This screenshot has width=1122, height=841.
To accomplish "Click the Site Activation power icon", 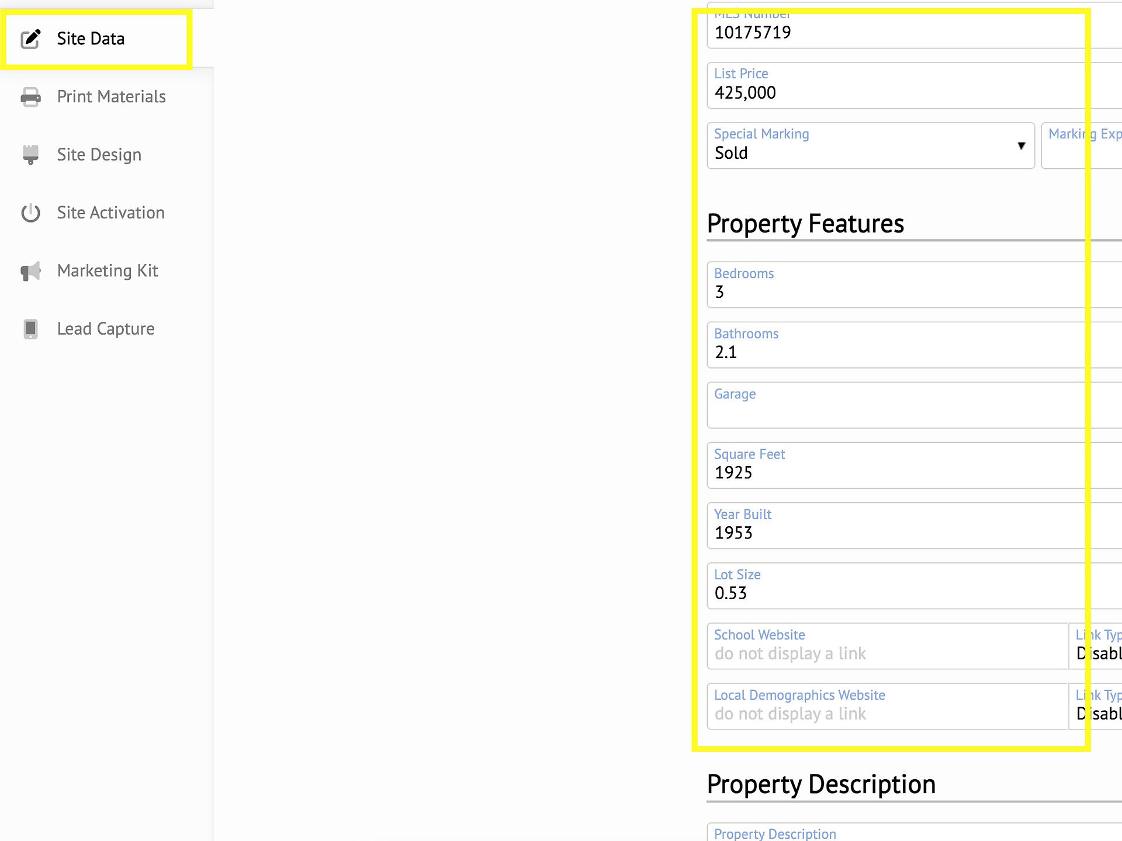I will [31, 213].
